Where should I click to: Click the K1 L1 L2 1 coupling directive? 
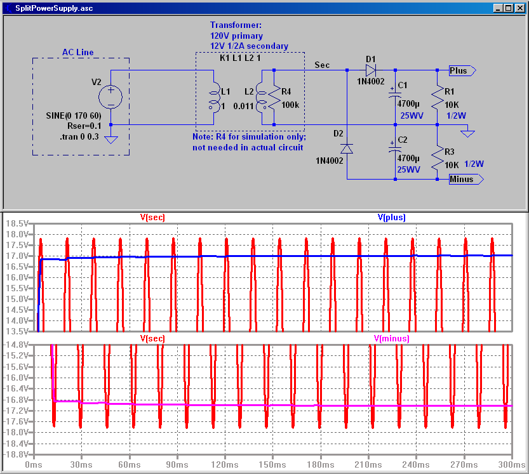click(x=240, y=58)
